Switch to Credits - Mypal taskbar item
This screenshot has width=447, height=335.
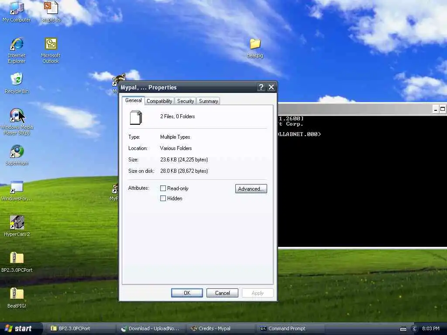point(221,329)
